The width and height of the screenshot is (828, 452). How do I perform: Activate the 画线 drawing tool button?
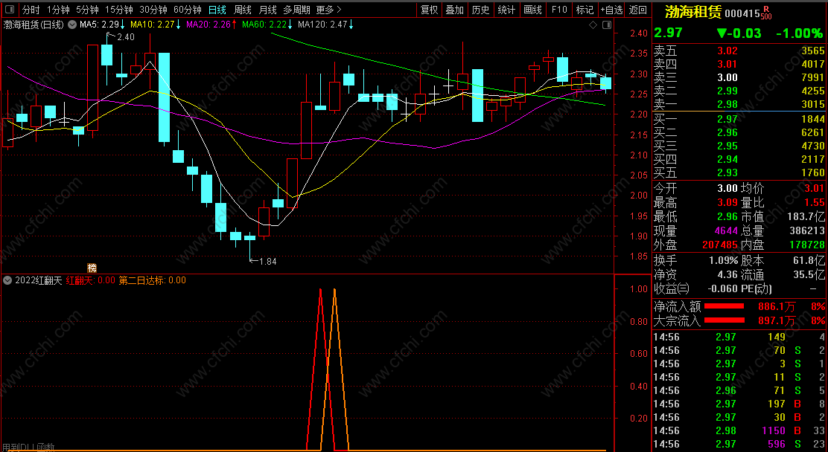click(533, 10)
